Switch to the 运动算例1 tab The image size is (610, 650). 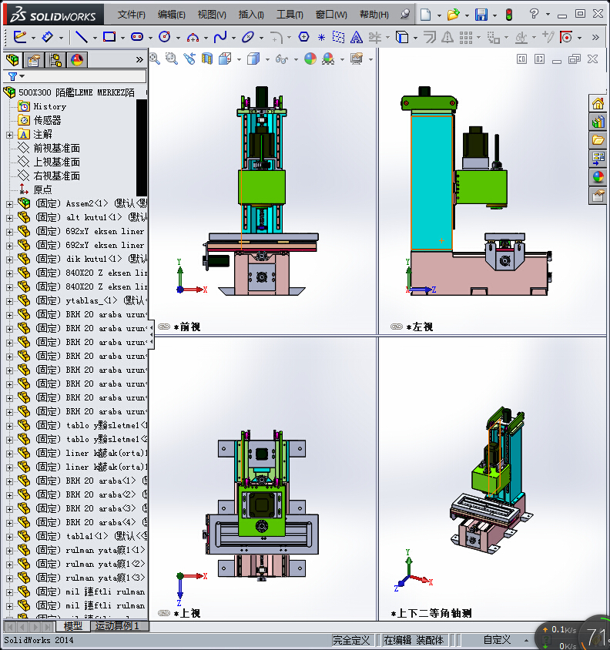coord(117,625)
